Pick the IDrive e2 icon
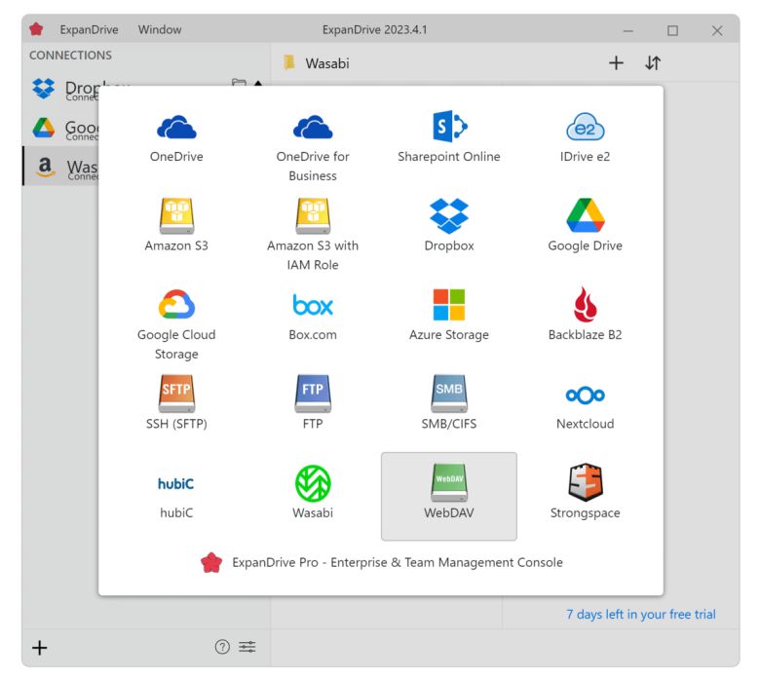This screenshot has height=679, width=760. tap(585, 127)
